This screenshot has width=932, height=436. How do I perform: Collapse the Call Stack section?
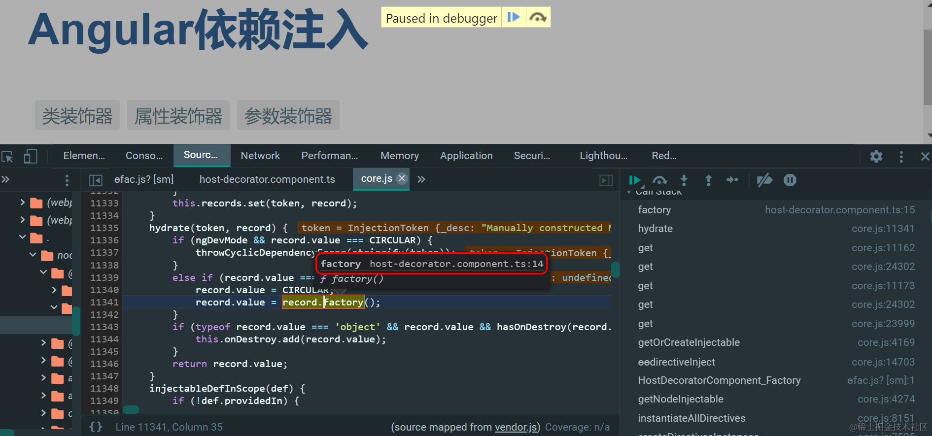click(629, 192)
